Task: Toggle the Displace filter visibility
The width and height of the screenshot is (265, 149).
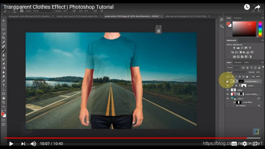Action: pos(237,106)
